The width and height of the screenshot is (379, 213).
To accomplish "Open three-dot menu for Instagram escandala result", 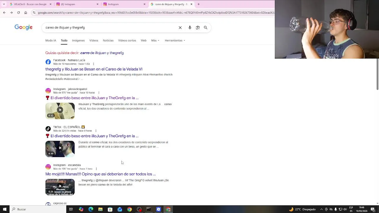I will (x=96, y=169).
